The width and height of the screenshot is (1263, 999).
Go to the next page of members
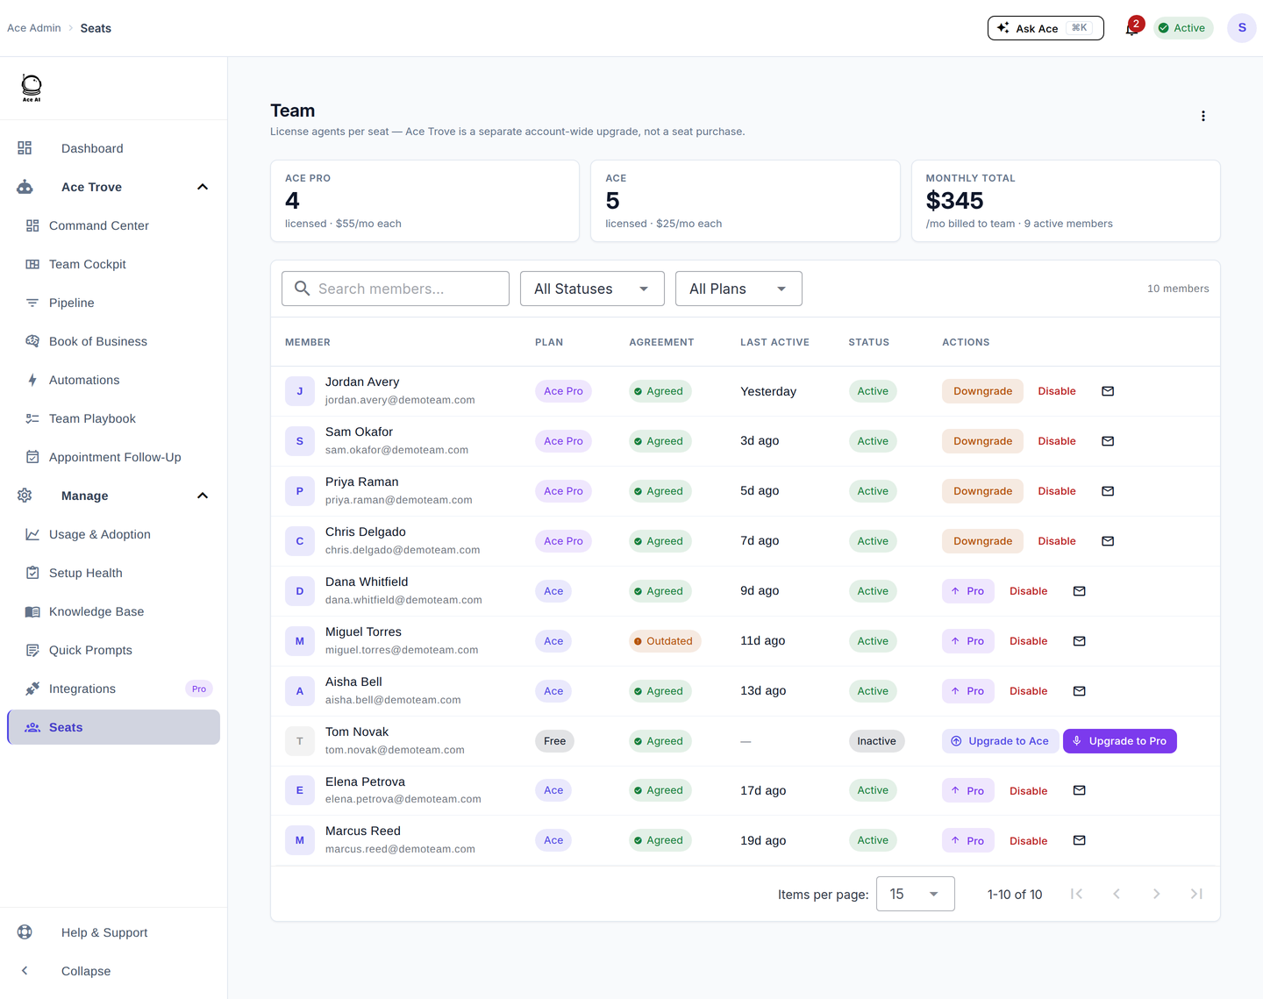tap(1157, 894)
